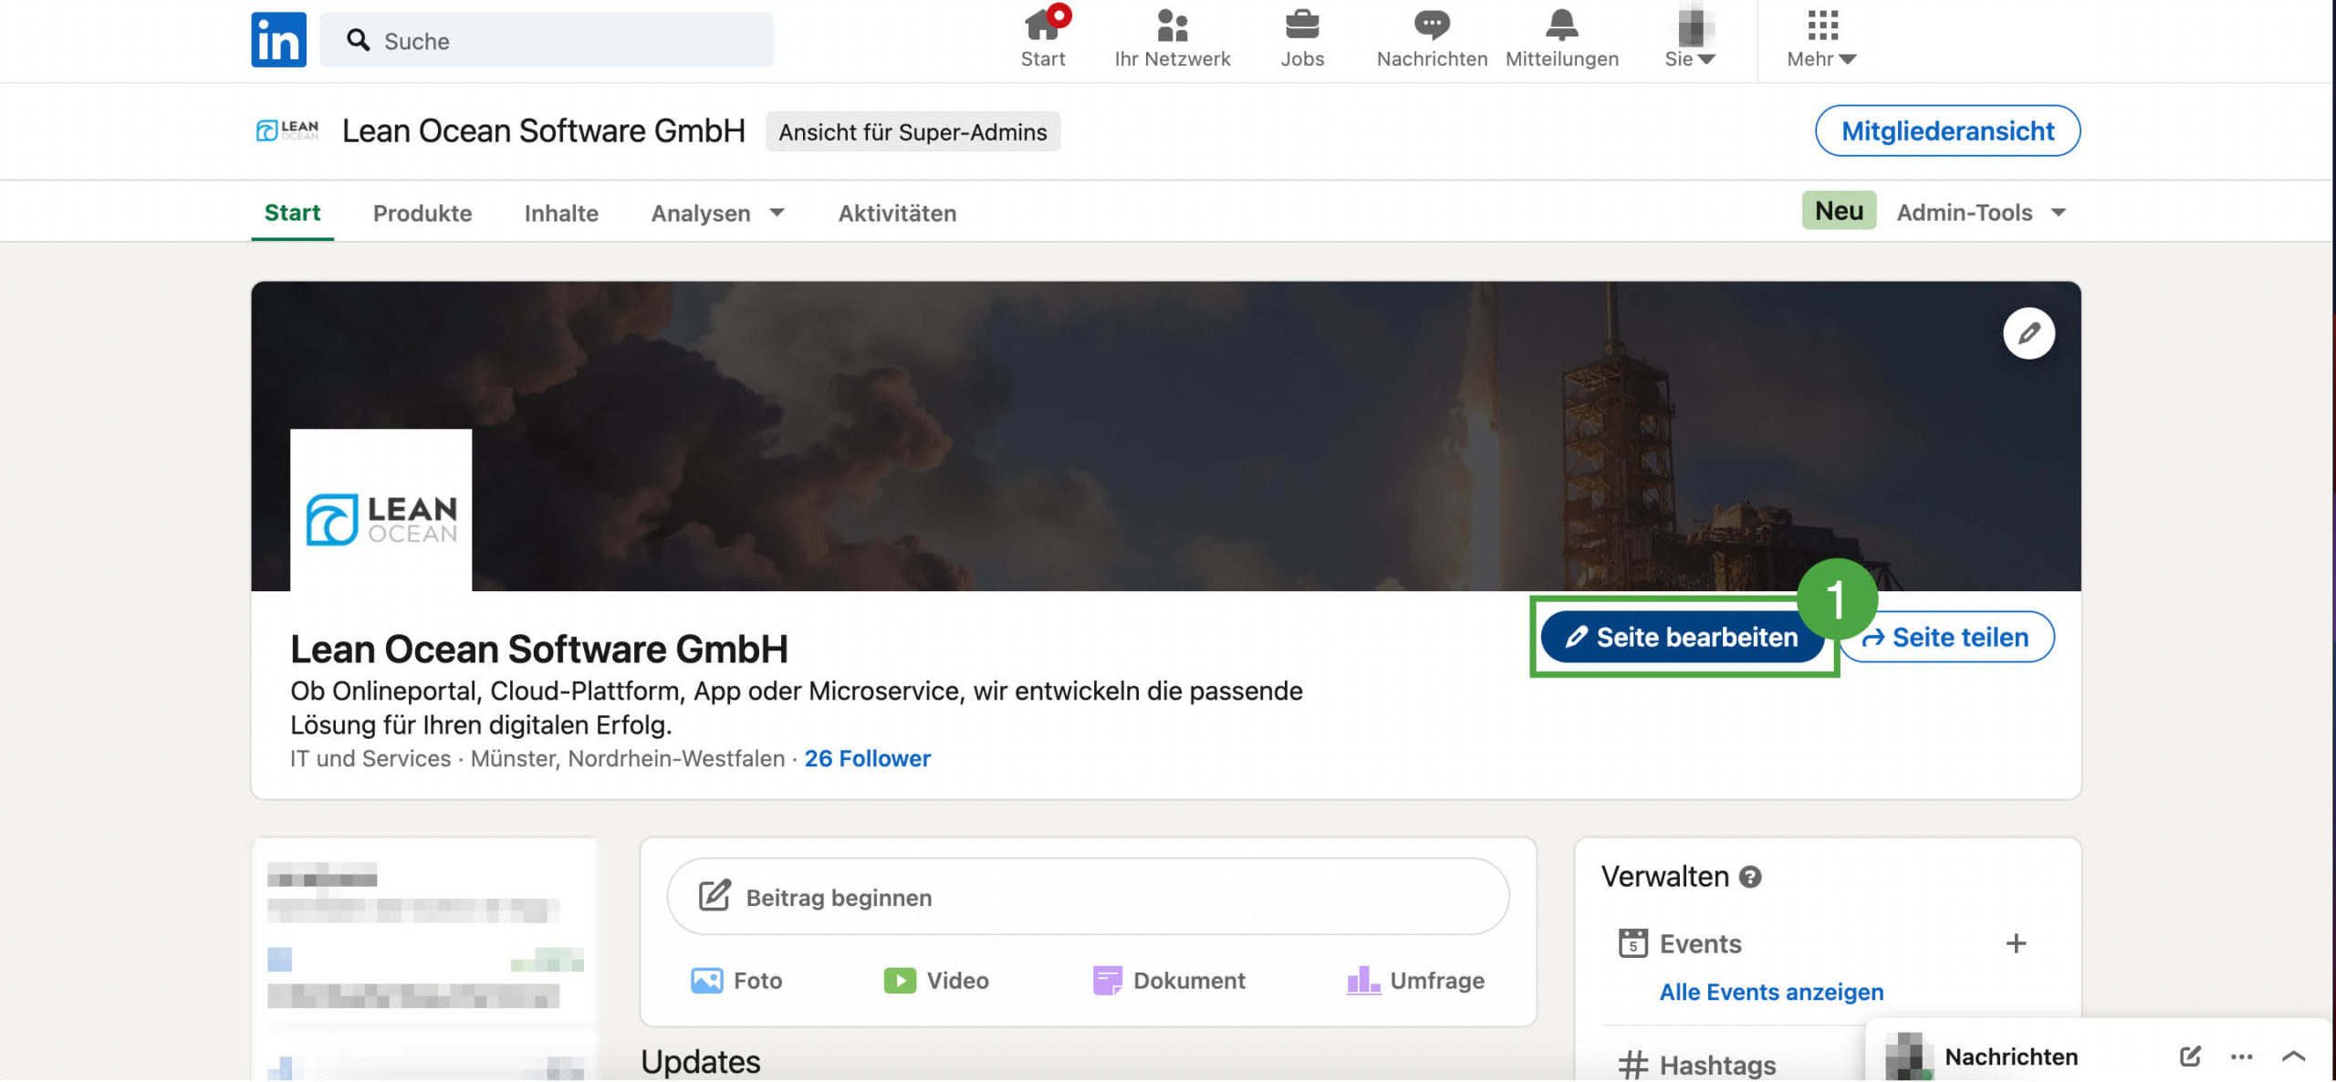Expand the Analysen dropdown menu
Image resolution: width=2336 pixels, height=1082 pixels.
coord(717,213)
